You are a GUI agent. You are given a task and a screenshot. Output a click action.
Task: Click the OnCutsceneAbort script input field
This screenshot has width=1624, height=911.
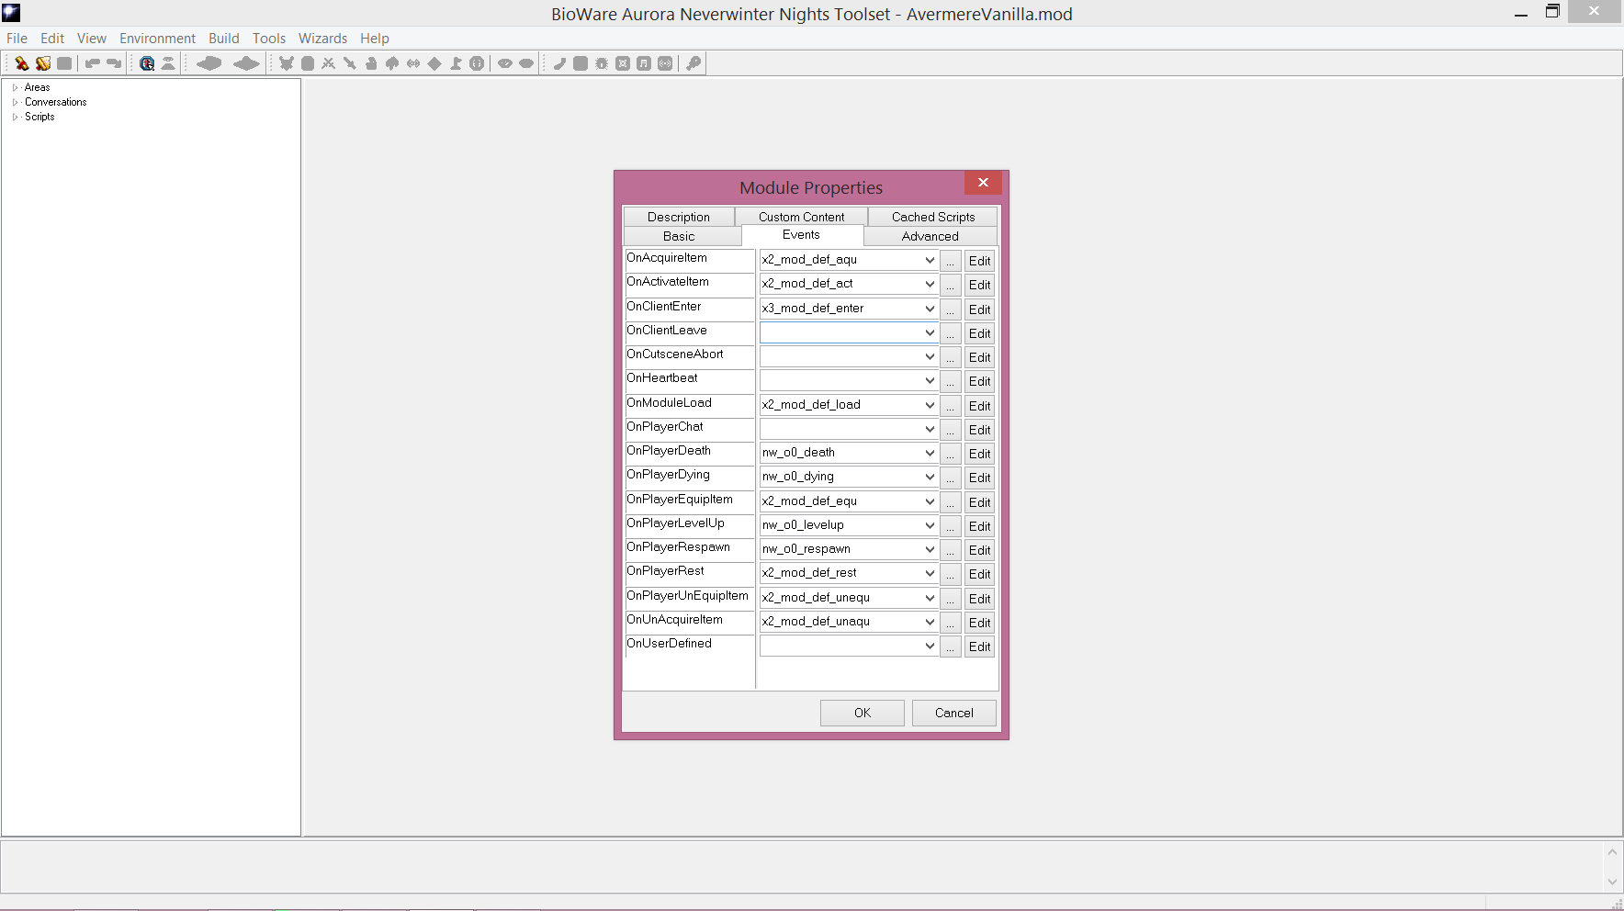pos(840,356)
